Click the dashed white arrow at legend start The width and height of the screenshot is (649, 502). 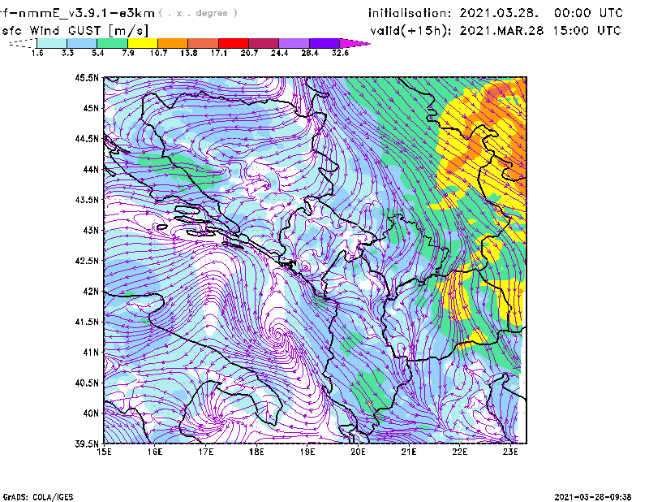coord(23,43)
